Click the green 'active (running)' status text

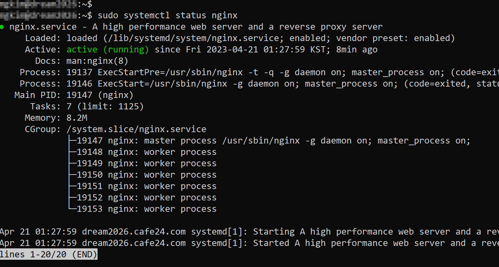click(x=108, y=50)
